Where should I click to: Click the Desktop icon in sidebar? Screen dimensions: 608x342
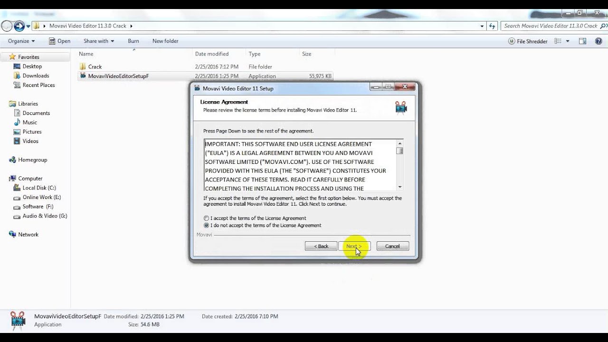(17, 66)
